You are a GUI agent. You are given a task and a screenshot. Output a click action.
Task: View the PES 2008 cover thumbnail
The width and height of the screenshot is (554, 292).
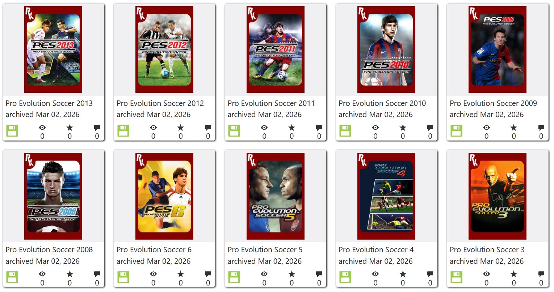point(53,196)
